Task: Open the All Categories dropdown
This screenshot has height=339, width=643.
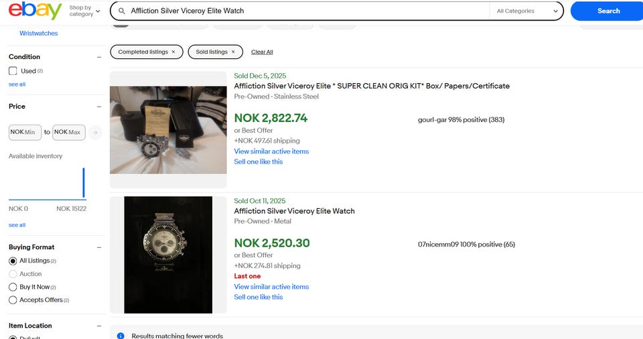Action: 527,11
